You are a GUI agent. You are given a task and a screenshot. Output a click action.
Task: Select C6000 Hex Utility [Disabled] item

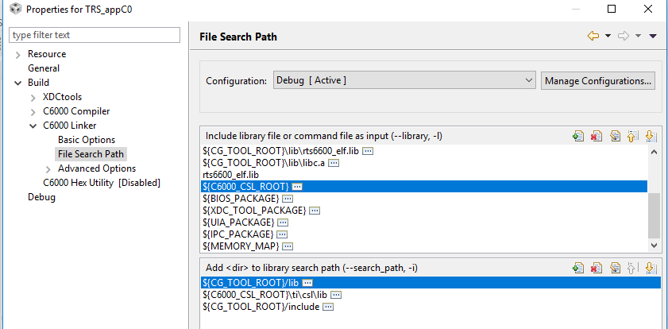tap(102, 183)
